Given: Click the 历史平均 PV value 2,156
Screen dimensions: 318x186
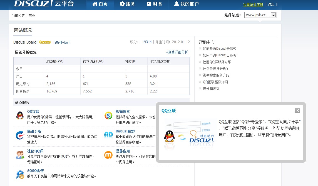Looking at the screenshot, I should [51, 84].
